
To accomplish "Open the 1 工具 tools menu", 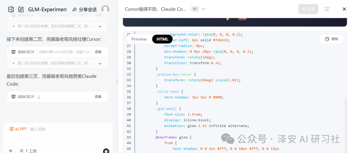I will click(28, 150).
